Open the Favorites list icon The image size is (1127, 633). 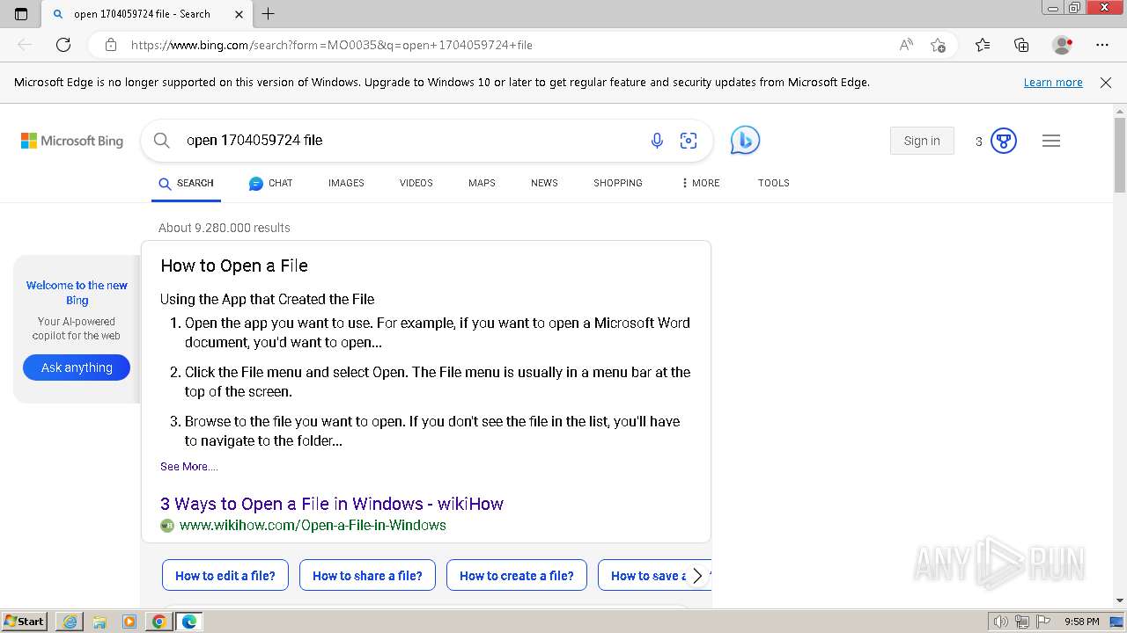pos(983,45)
